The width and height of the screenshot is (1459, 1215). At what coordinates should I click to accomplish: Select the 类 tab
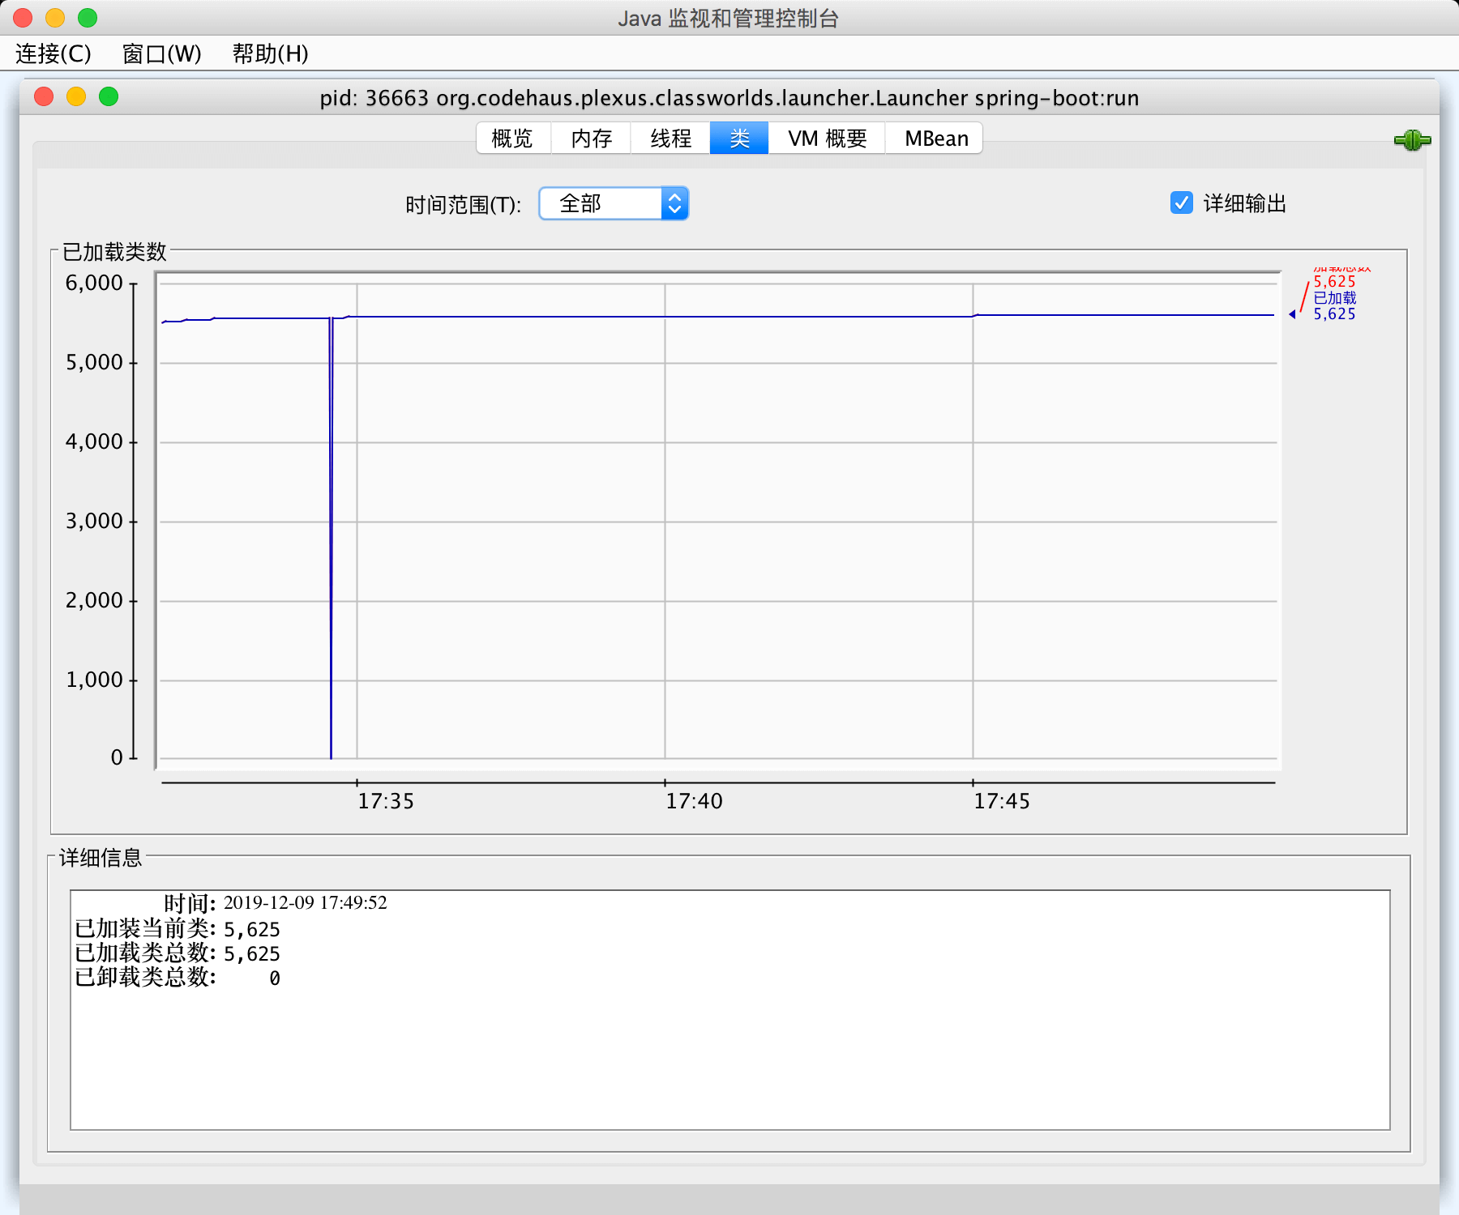coord(738,139)
